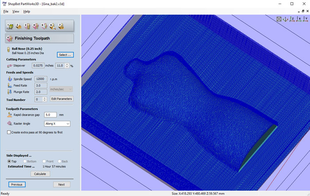This screenshot has height=196, width=310.
Task: Select step 4 finishing toolpath in step bar
Action: (x=35, y=26)
